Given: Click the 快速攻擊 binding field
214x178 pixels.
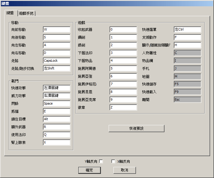Looking at the screenshot, I should (56, 88).
